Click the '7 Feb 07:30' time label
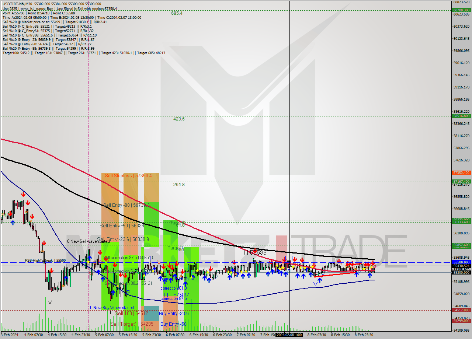472x339 pixels. point(246,335)
